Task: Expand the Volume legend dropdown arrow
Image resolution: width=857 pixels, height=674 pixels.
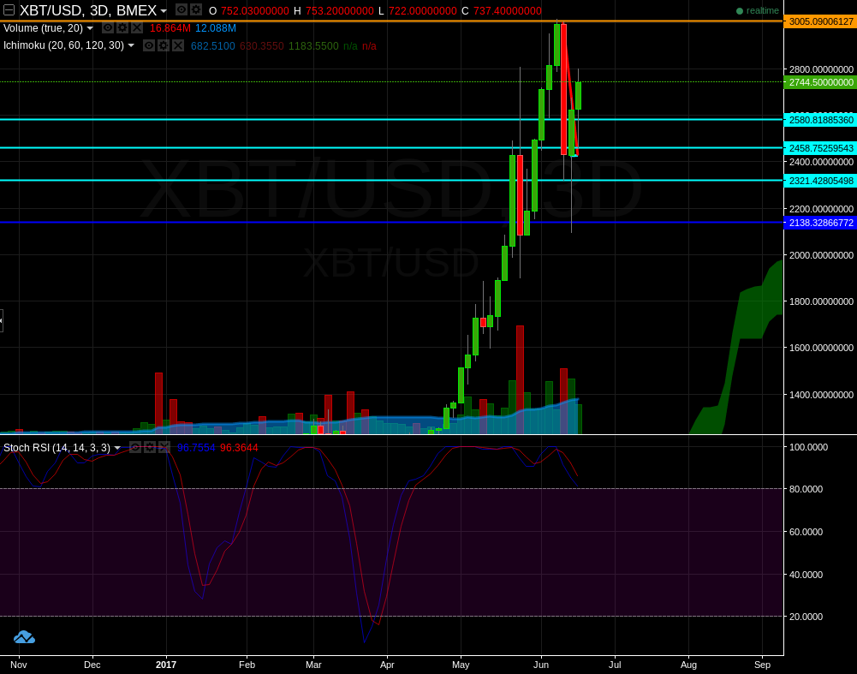Action: (90, 28)
